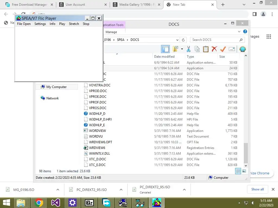
Task: Switch to details view icon
Action: tap(238, 171)
